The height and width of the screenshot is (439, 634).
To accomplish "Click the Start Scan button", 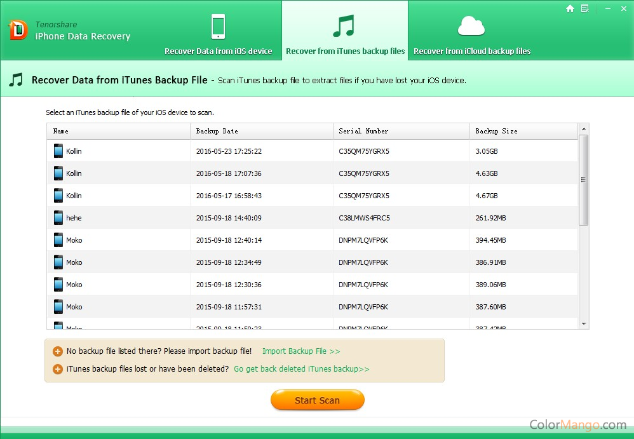I will pyautogui.click(x=318, y=400).
